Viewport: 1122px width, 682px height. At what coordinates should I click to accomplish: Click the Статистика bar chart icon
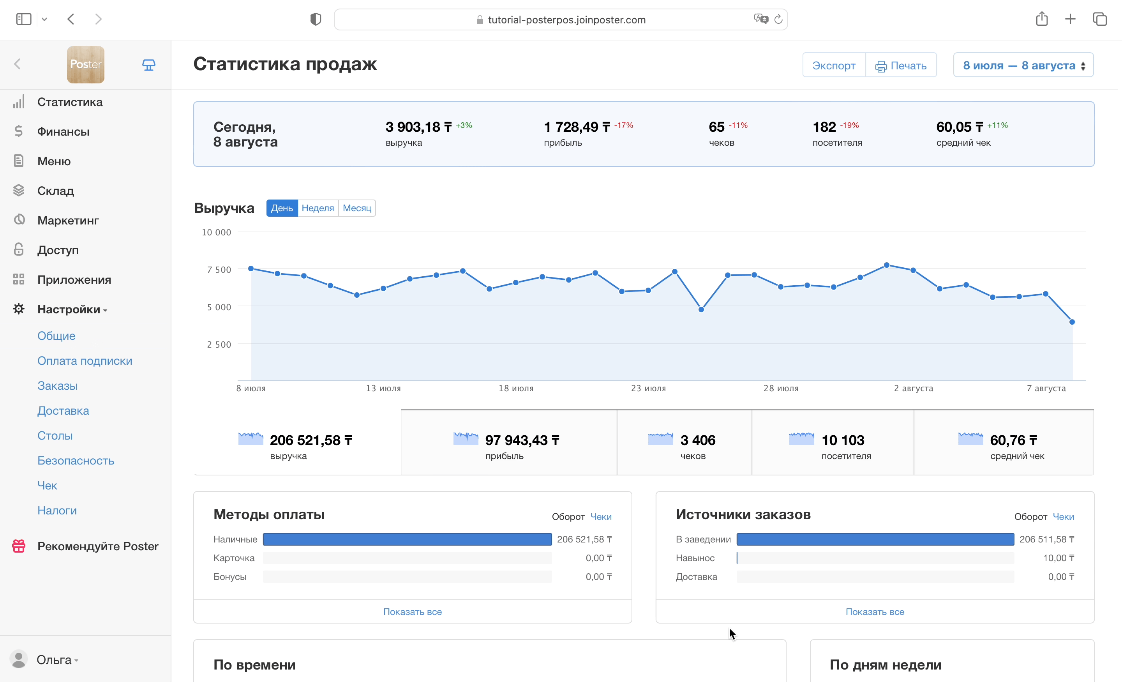point(19,102)
